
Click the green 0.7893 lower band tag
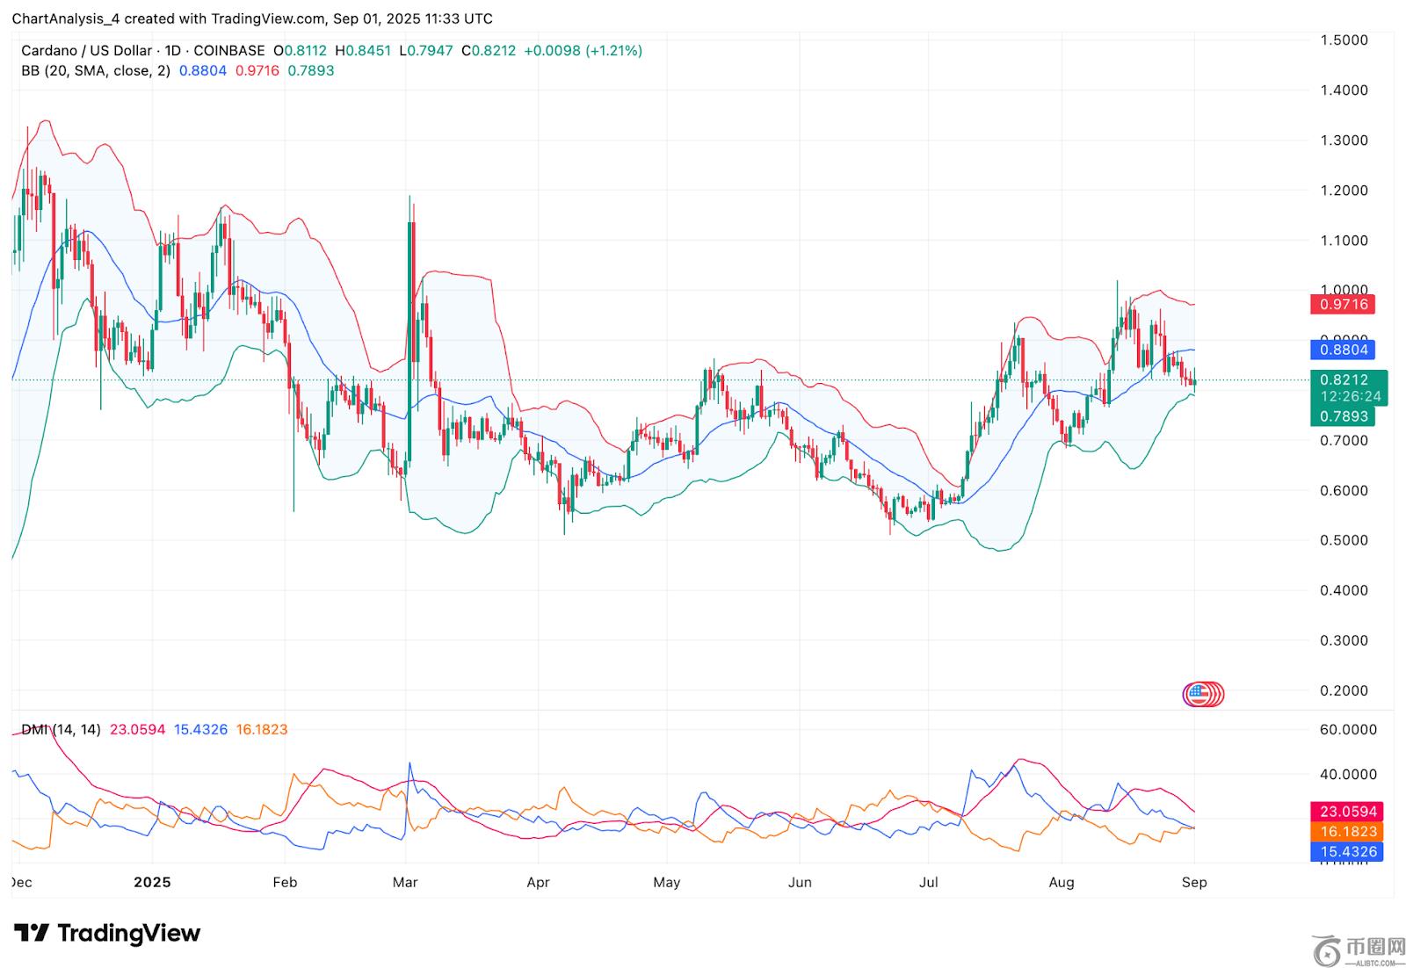coord(1344,416)
